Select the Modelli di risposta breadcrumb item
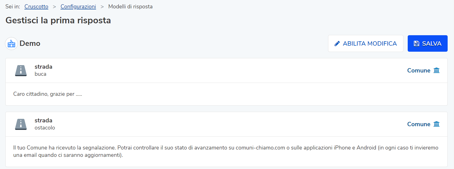 130,7
